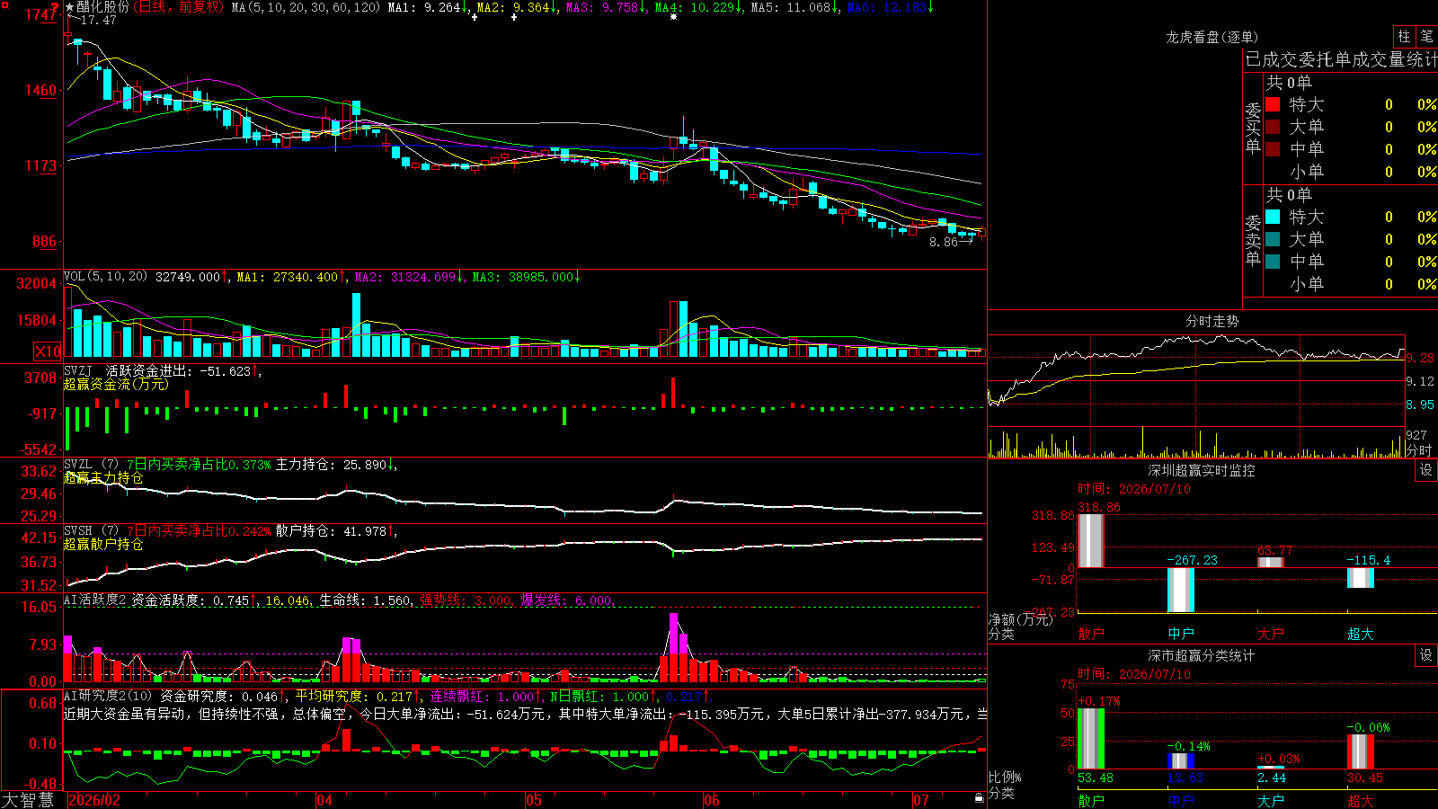
Task: Jump to the 2026/02 date marker
Action: 94,800
